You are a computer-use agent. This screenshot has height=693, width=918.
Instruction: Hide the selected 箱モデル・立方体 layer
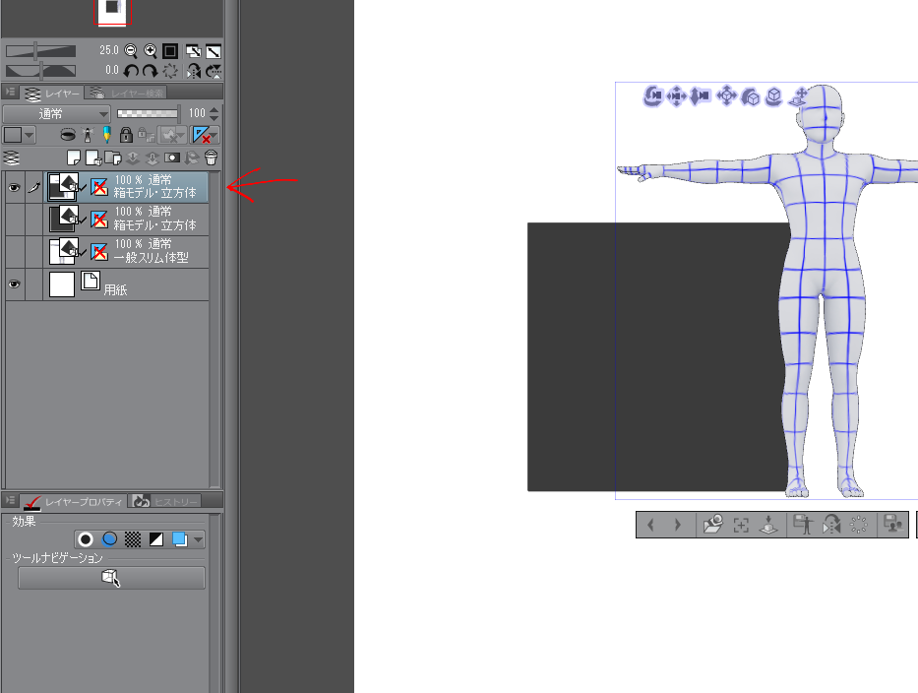point(14,187)
